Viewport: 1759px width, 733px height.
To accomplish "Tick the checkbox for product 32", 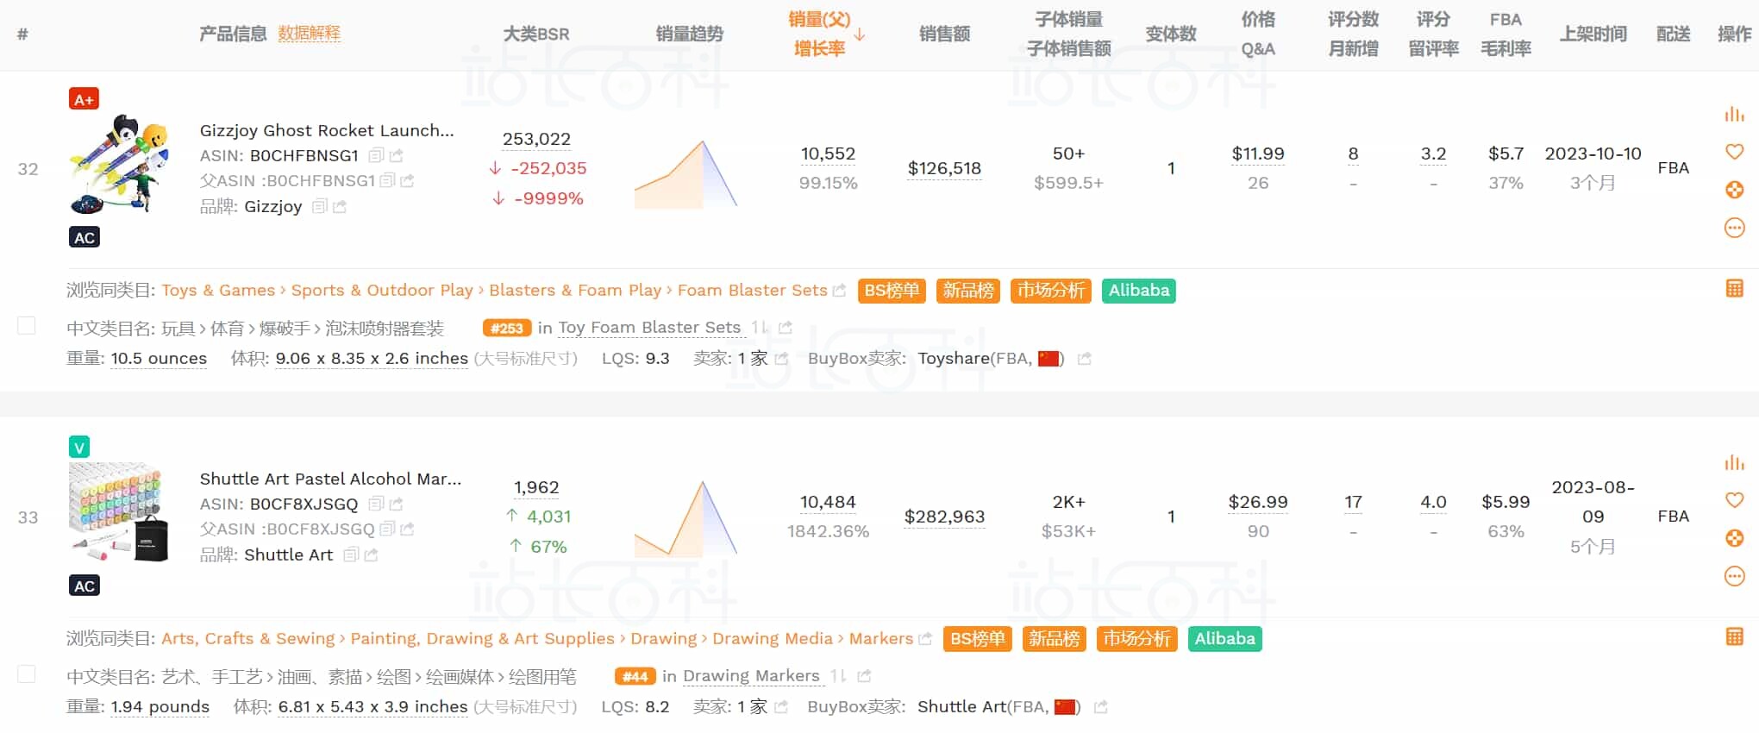I will click(27, 325).
